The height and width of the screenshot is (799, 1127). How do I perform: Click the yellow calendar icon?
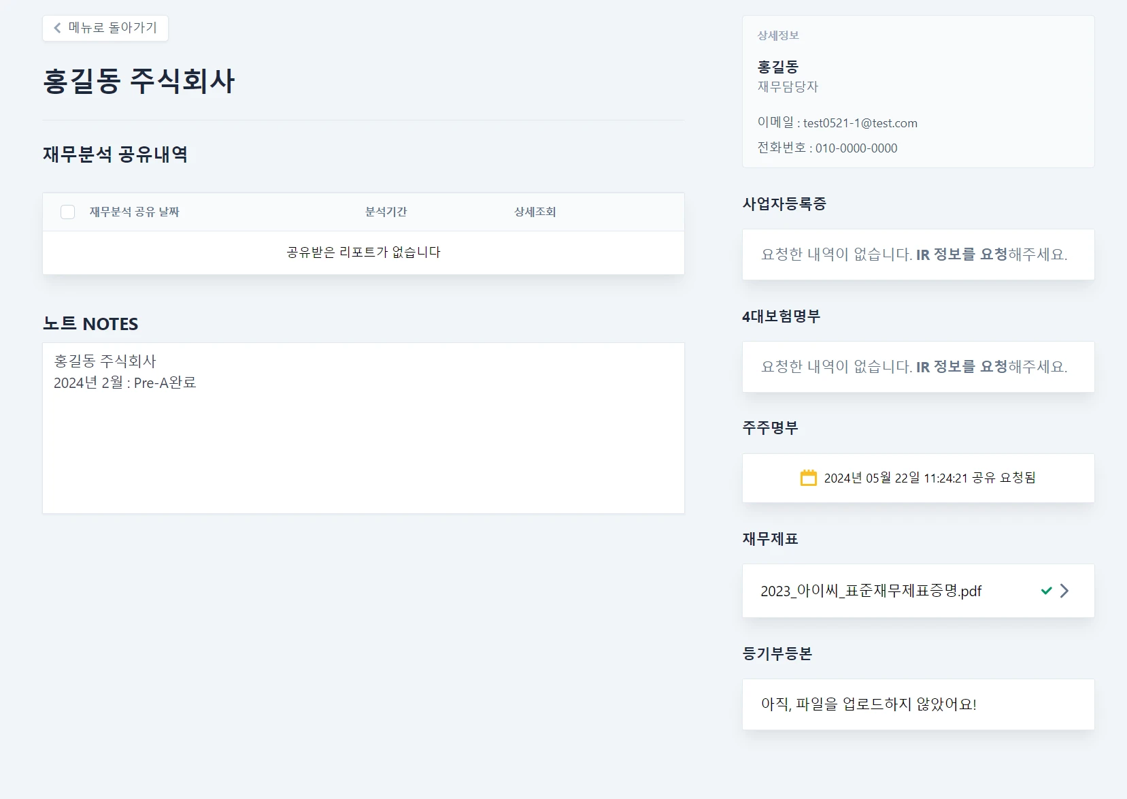click(x=808, y=478)
